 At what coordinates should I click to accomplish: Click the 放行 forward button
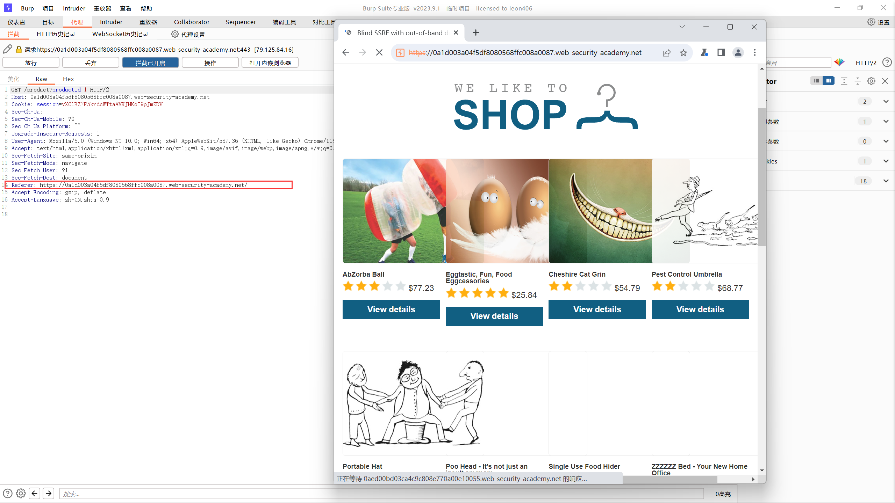(x=31, y=63)
